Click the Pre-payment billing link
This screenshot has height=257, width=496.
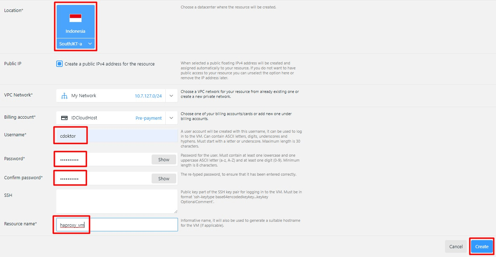[148, 118]
